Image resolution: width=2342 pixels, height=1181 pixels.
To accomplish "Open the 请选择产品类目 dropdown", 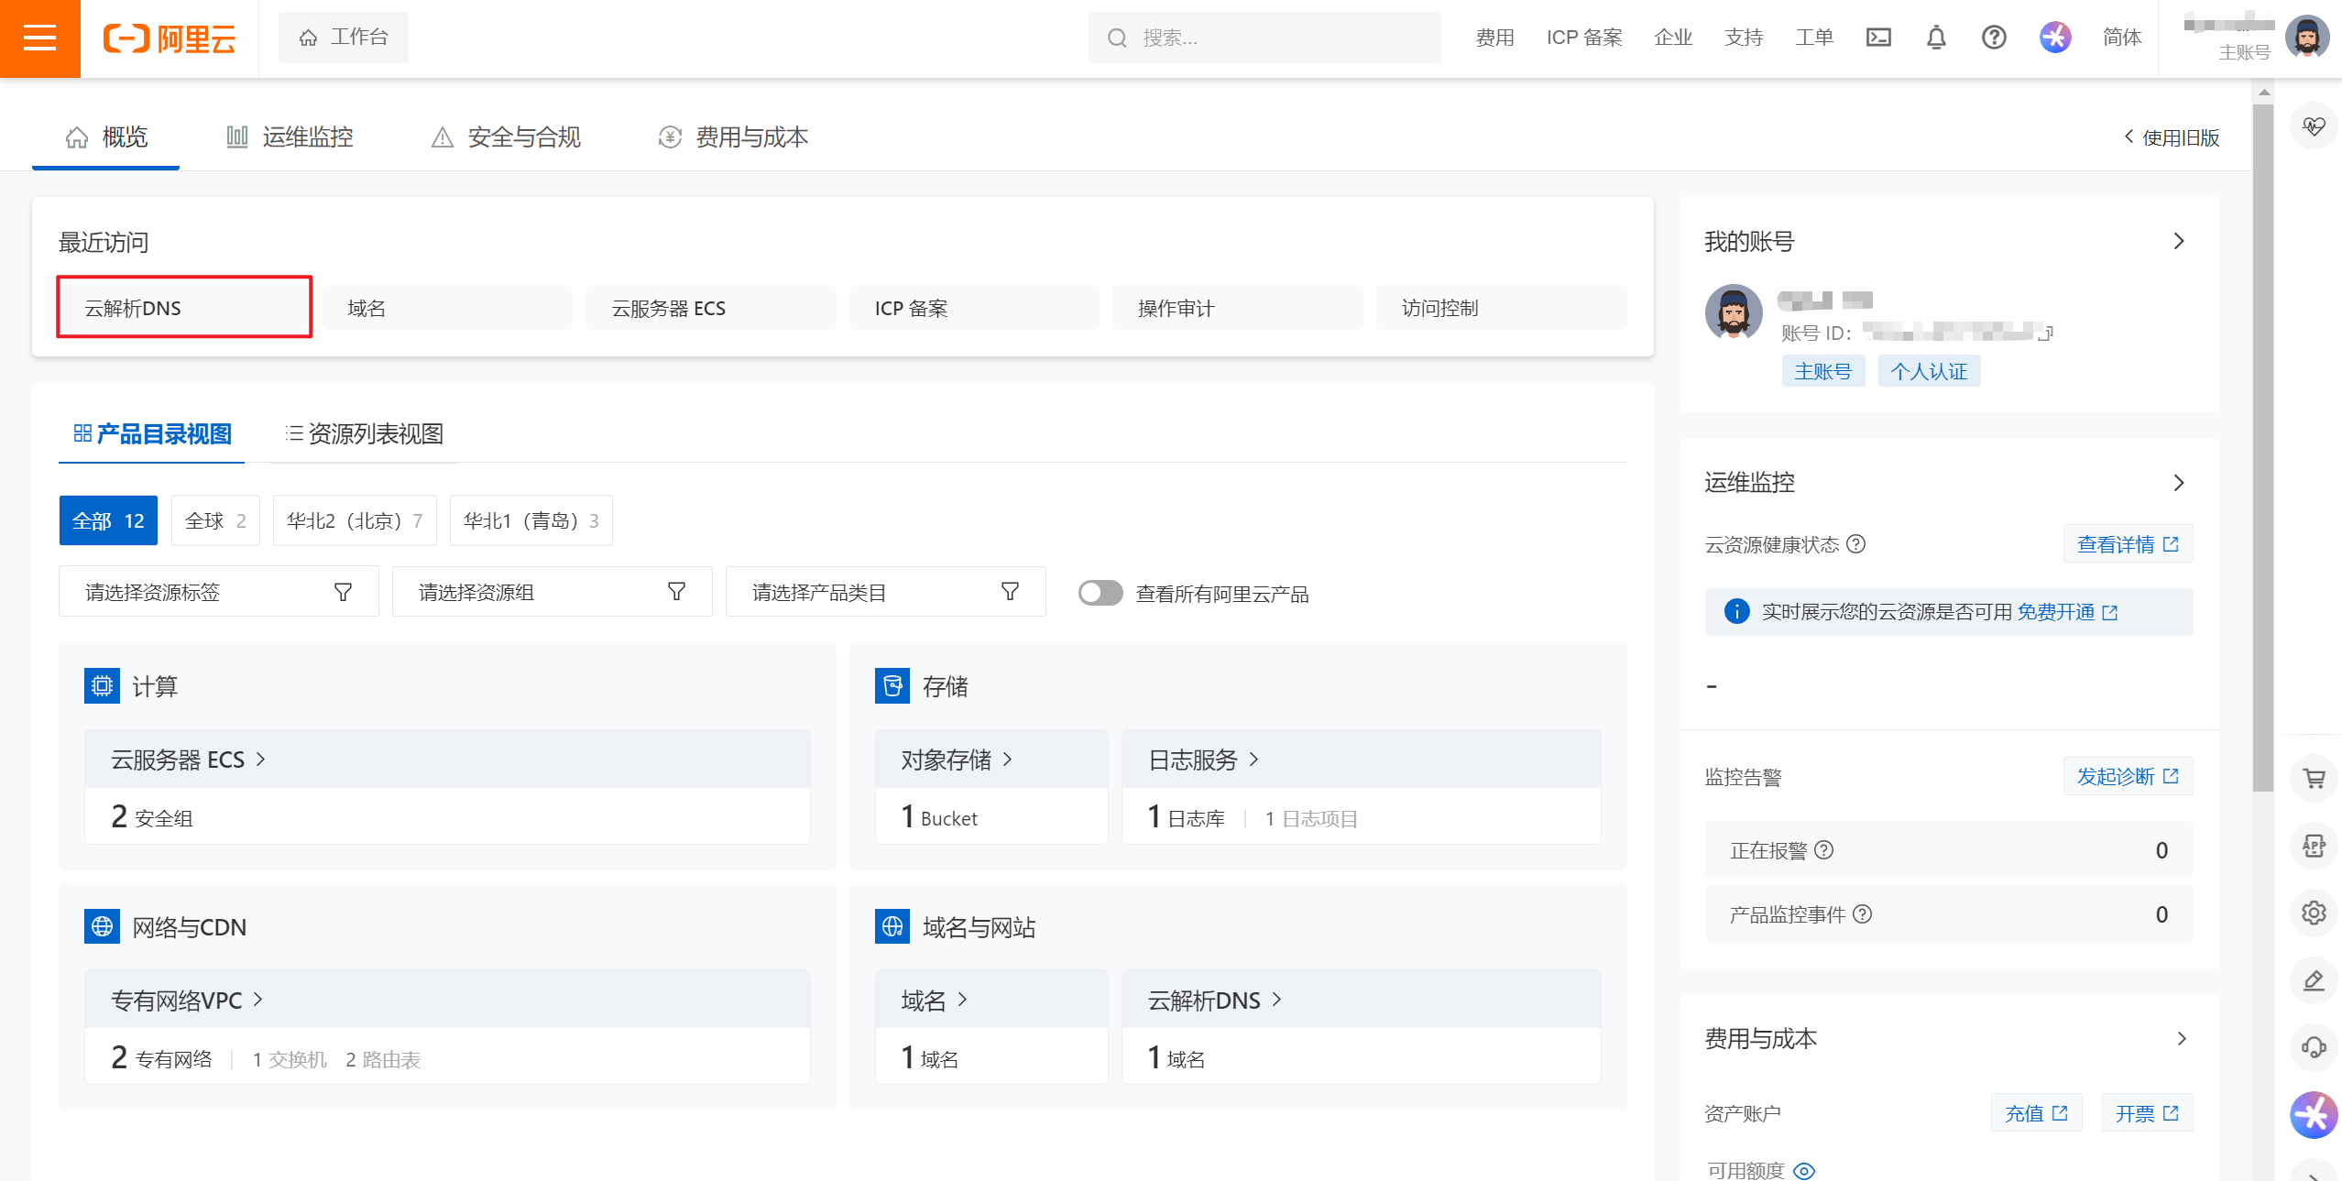I will tap(886, 592).
